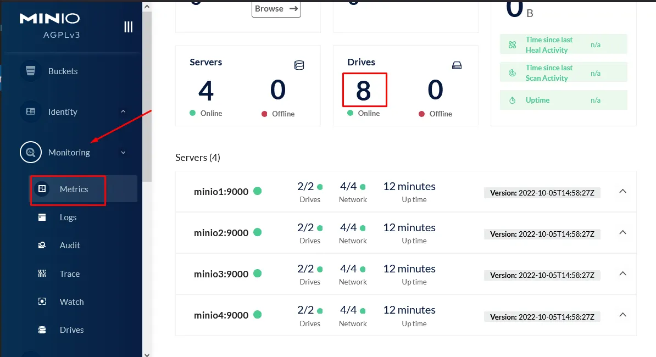Click the Buckets icon in sidebar
Viewport: 656px width, 357px height.
(31, 71)
